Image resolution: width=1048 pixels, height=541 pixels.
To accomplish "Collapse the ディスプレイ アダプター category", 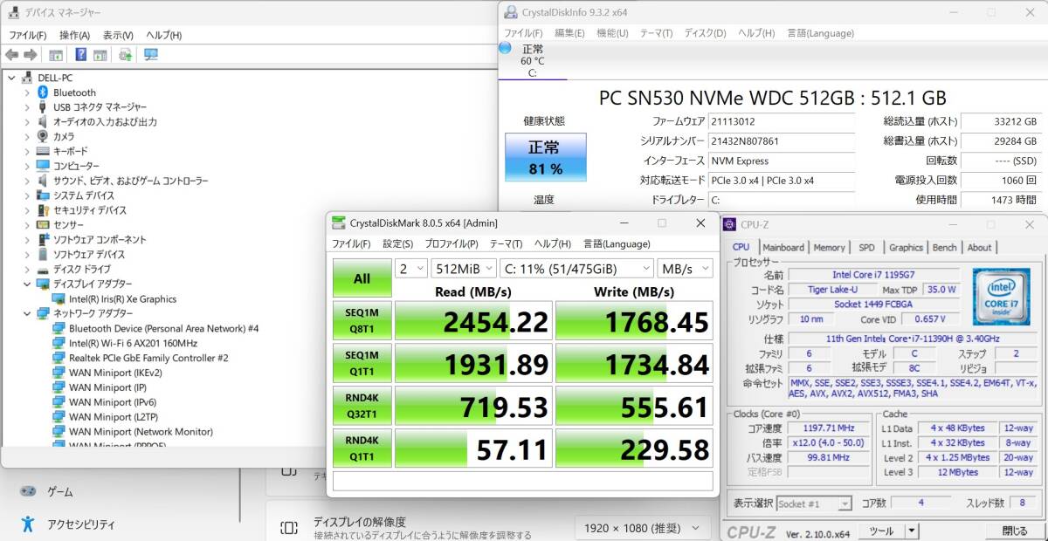I will pyautogui.click(x=26, y=284).
